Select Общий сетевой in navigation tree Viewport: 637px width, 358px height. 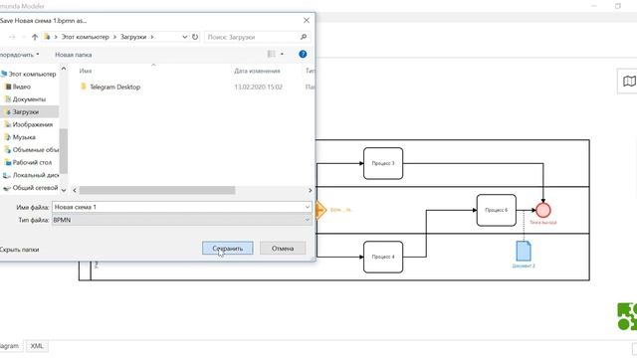31,188
